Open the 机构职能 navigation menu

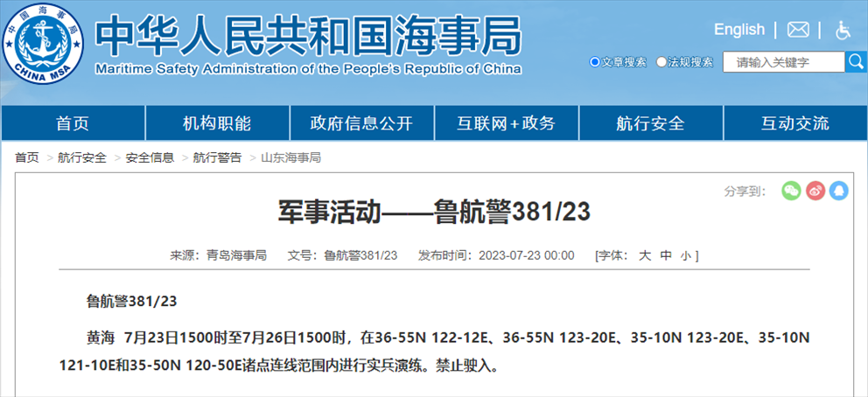217,123
